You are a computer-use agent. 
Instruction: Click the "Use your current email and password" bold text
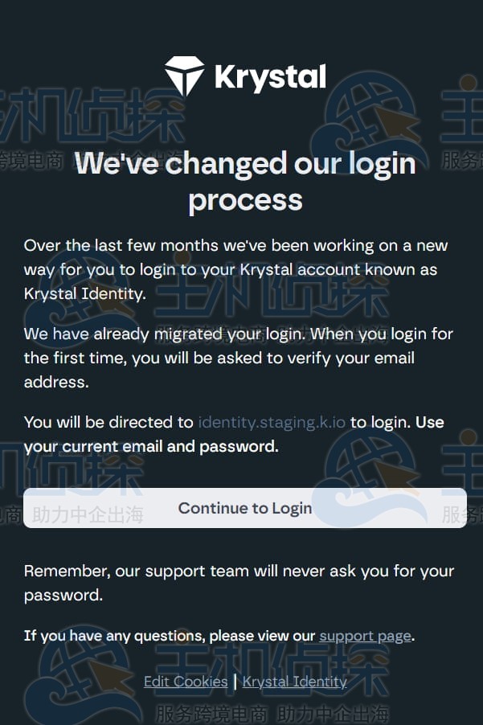coord(151,446)
